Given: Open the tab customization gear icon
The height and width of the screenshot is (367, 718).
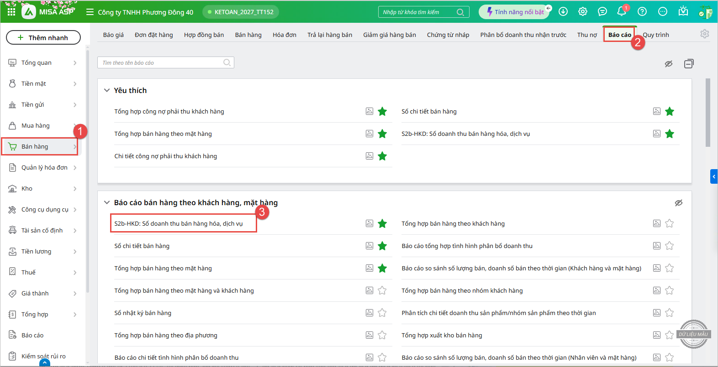Looking at the screenshot, I should (x=704, y=34).
